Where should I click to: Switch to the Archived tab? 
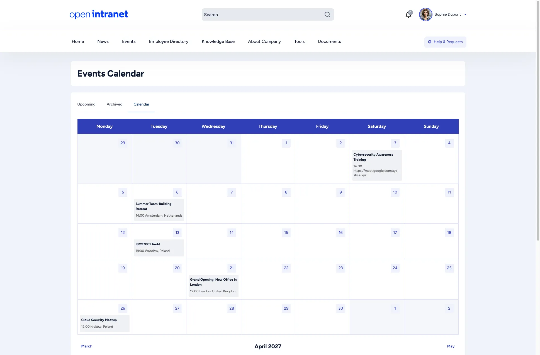tap(115, 104)
